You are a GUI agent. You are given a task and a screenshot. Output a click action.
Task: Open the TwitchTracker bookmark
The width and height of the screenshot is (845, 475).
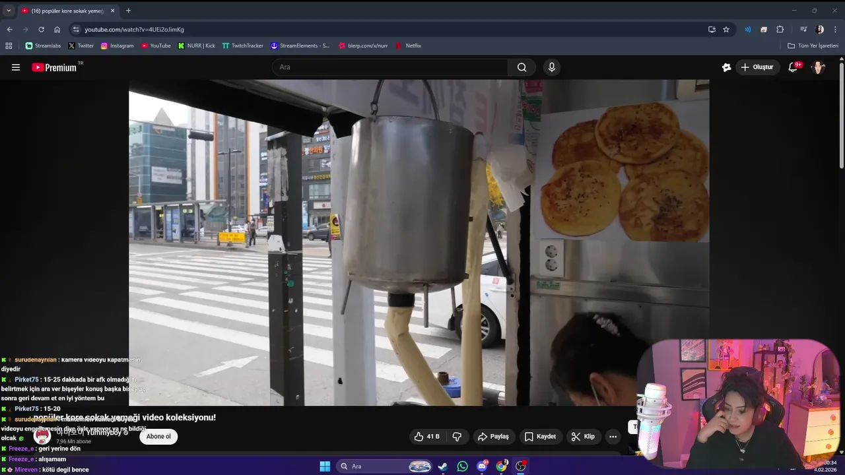[242, 46]
